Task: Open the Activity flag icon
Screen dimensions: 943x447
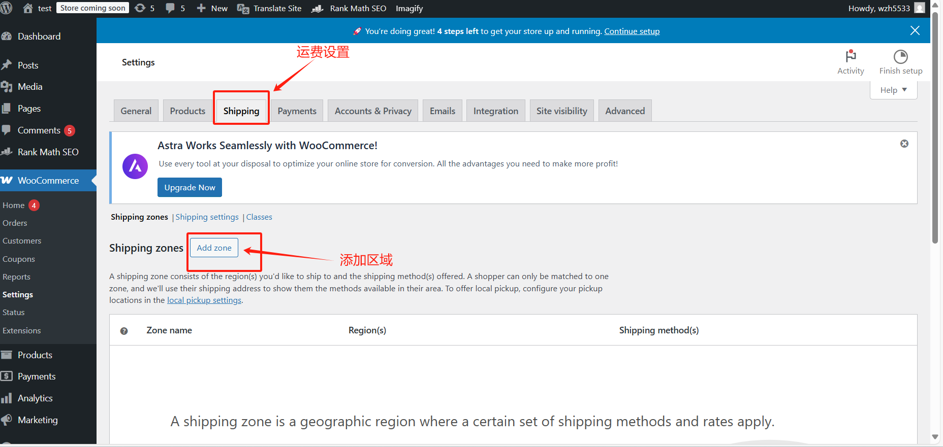Action: (851, 56)
